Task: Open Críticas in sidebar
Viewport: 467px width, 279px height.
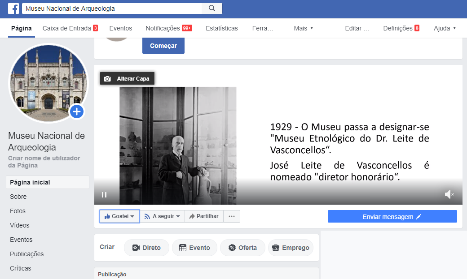Action: 21,268
